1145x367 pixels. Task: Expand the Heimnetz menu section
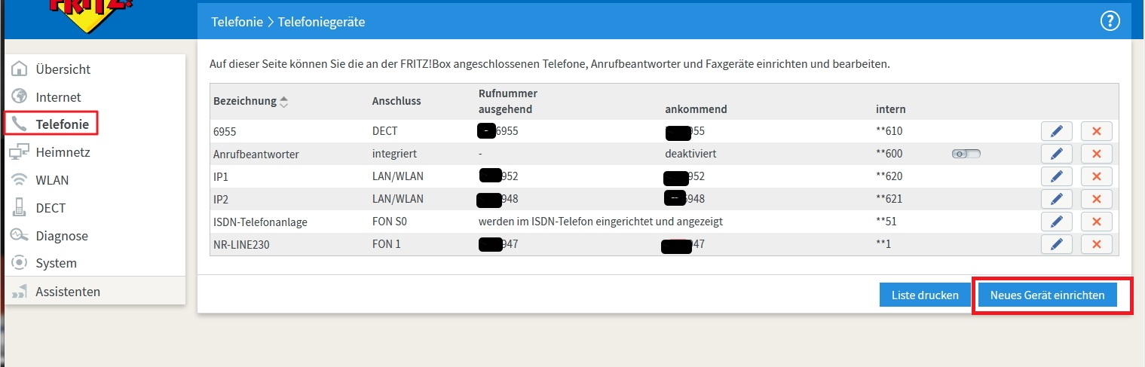(63, 152)
